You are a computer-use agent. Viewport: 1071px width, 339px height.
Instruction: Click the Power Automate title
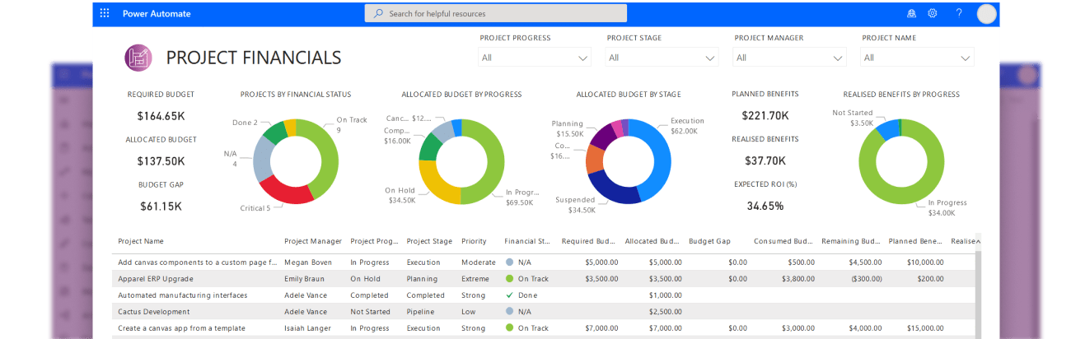(157, 13)
